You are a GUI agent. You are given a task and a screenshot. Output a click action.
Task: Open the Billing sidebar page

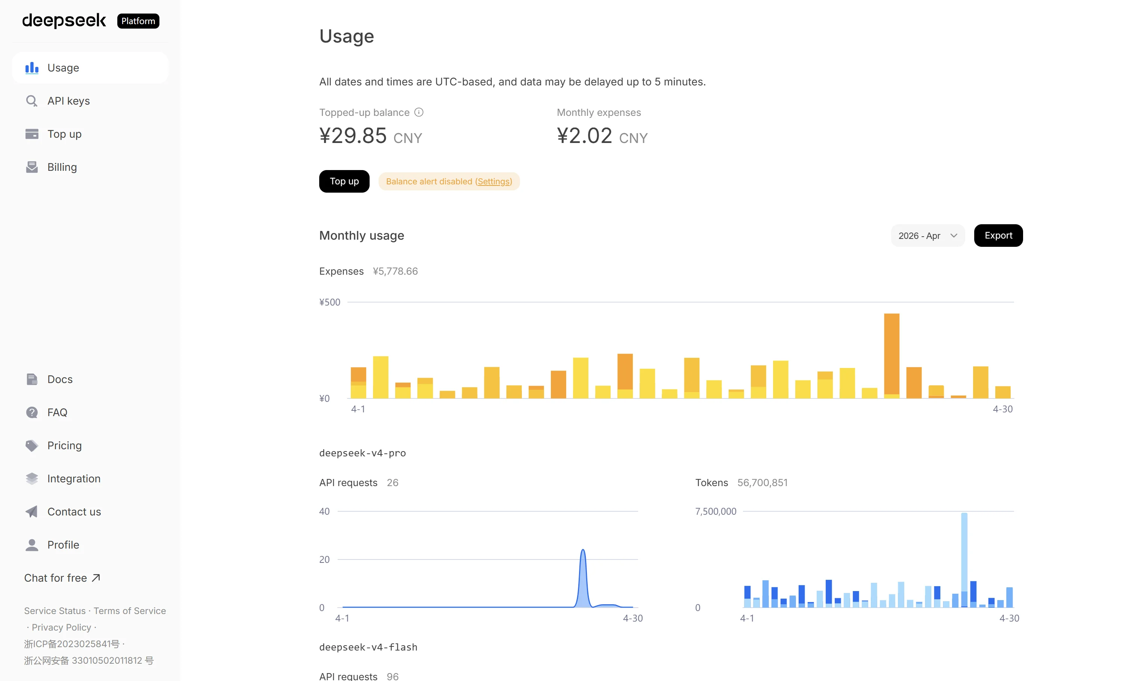90,167
